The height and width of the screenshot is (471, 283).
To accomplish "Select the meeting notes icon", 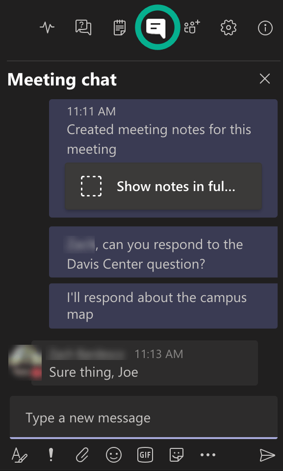I will click(119, 28).
